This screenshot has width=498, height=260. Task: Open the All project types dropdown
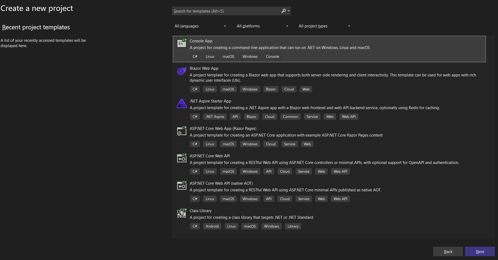[324, 26]
